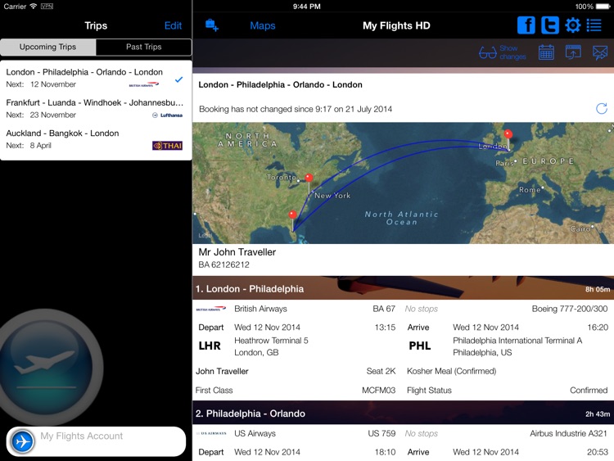
Task: Click the VPN indicator in status bar
Action: click(x=47, y=7)
